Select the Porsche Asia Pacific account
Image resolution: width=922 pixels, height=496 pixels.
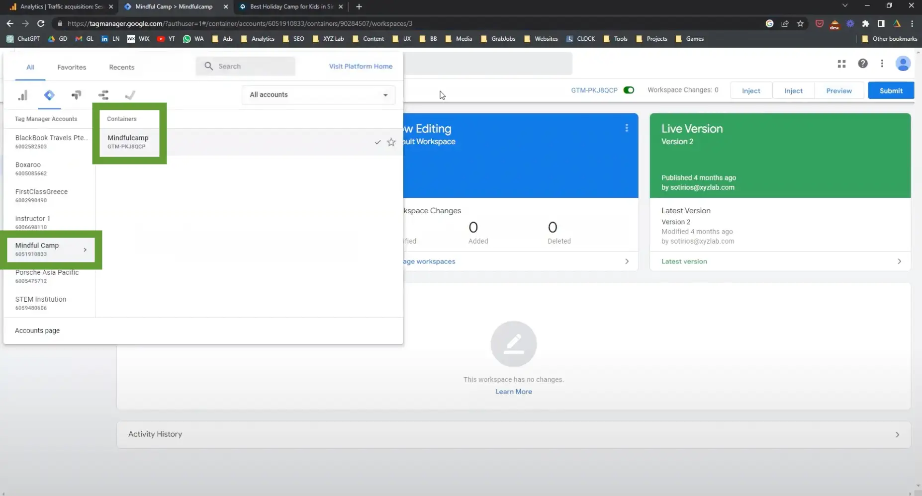click(47, 276)
